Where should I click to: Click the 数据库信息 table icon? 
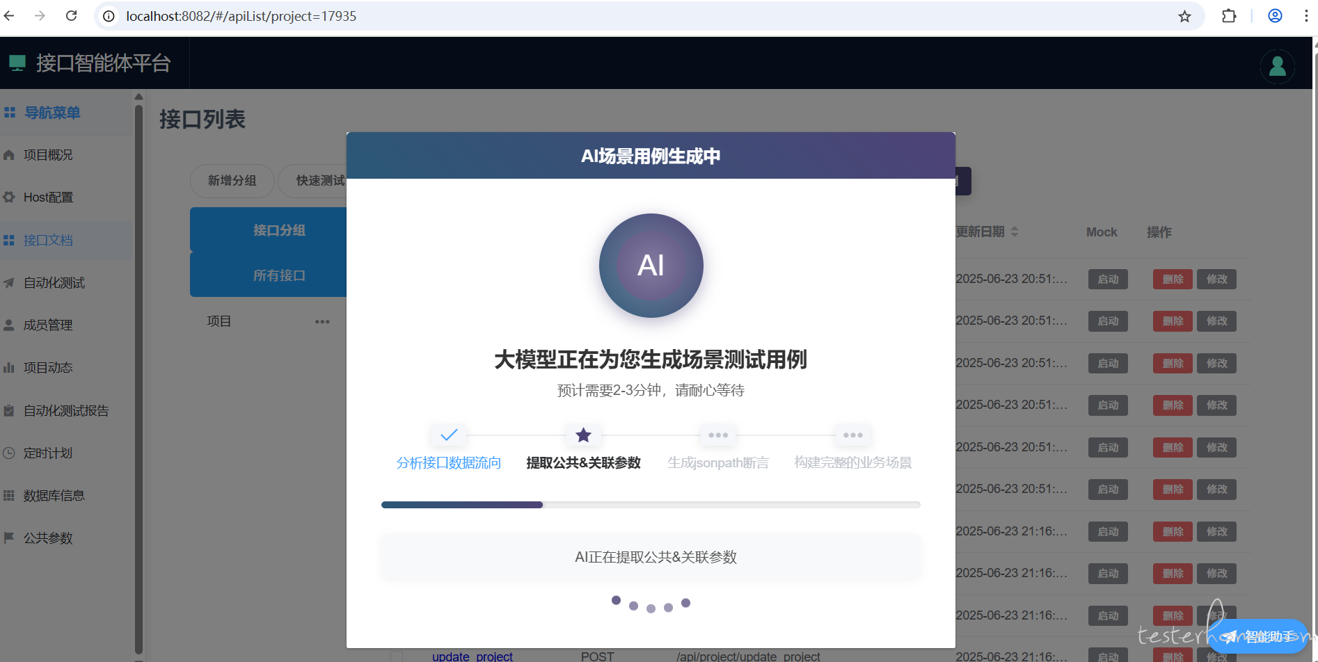point(9,496)
